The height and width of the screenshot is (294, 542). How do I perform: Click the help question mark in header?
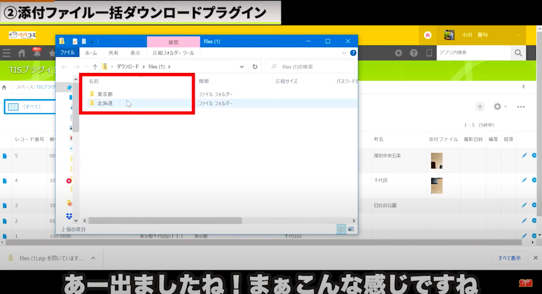pyautogui.click(x=414, y=53)
